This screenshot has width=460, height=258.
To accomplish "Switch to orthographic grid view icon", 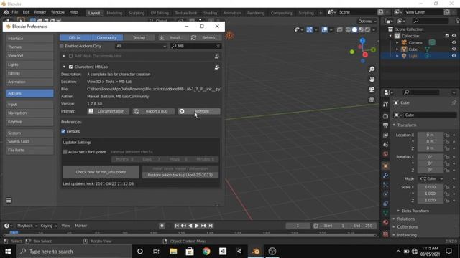I will (372, 100).
